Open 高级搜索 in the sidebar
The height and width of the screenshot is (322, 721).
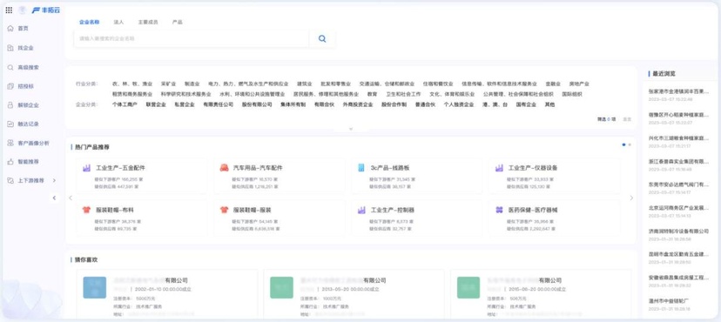click(28, 68)
